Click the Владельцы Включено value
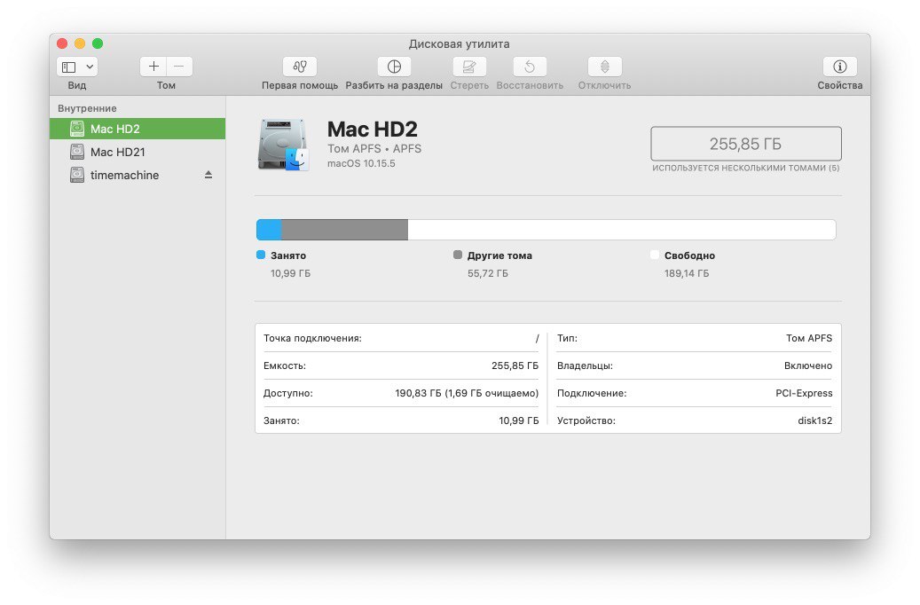The height and width of the screenshot is (605, 920). click(808, 365)
